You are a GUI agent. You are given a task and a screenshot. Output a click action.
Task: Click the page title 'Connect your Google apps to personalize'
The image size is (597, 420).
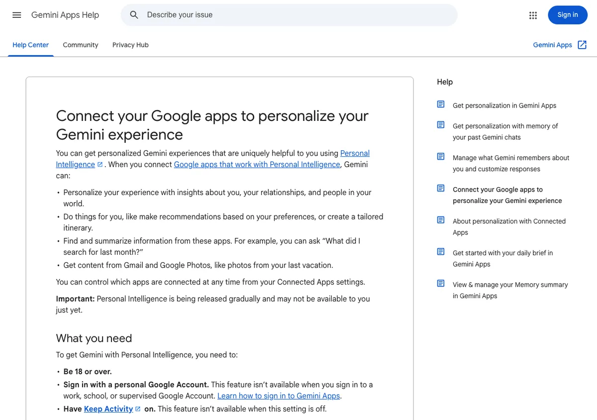[x=212, y=125]
